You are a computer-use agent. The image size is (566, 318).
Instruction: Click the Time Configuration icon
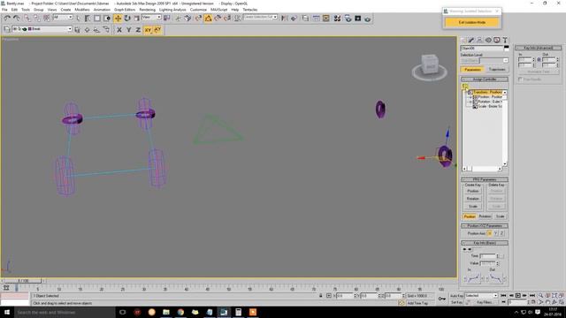(x=533, y=302)
